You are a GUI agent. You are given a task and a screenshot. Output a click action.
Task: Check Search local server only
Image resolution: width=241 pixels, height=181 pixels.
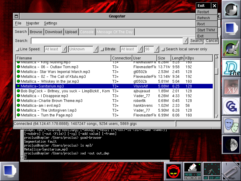[163, 49]
